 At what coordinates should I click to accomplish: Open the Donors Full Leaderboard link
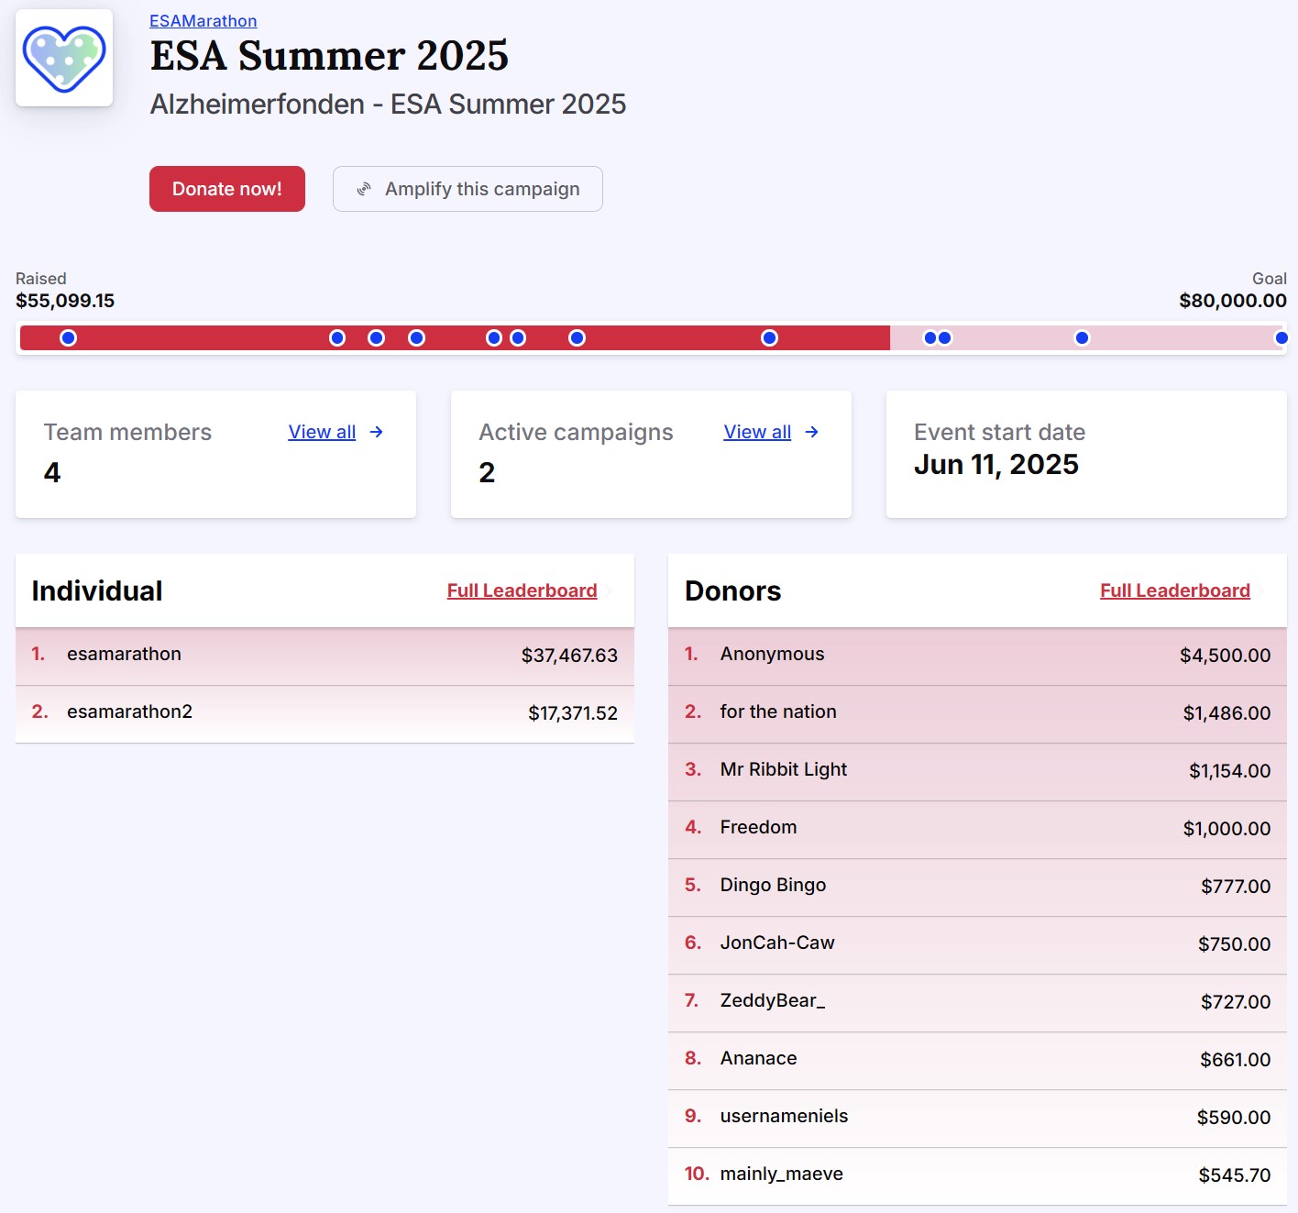tap(1175, 590)
